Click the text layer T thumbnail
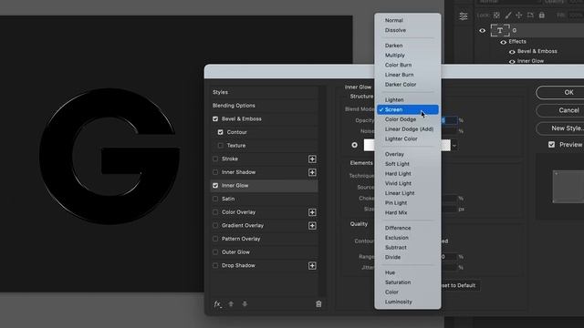This screenshot has width=584, height=328. point(500,30)
